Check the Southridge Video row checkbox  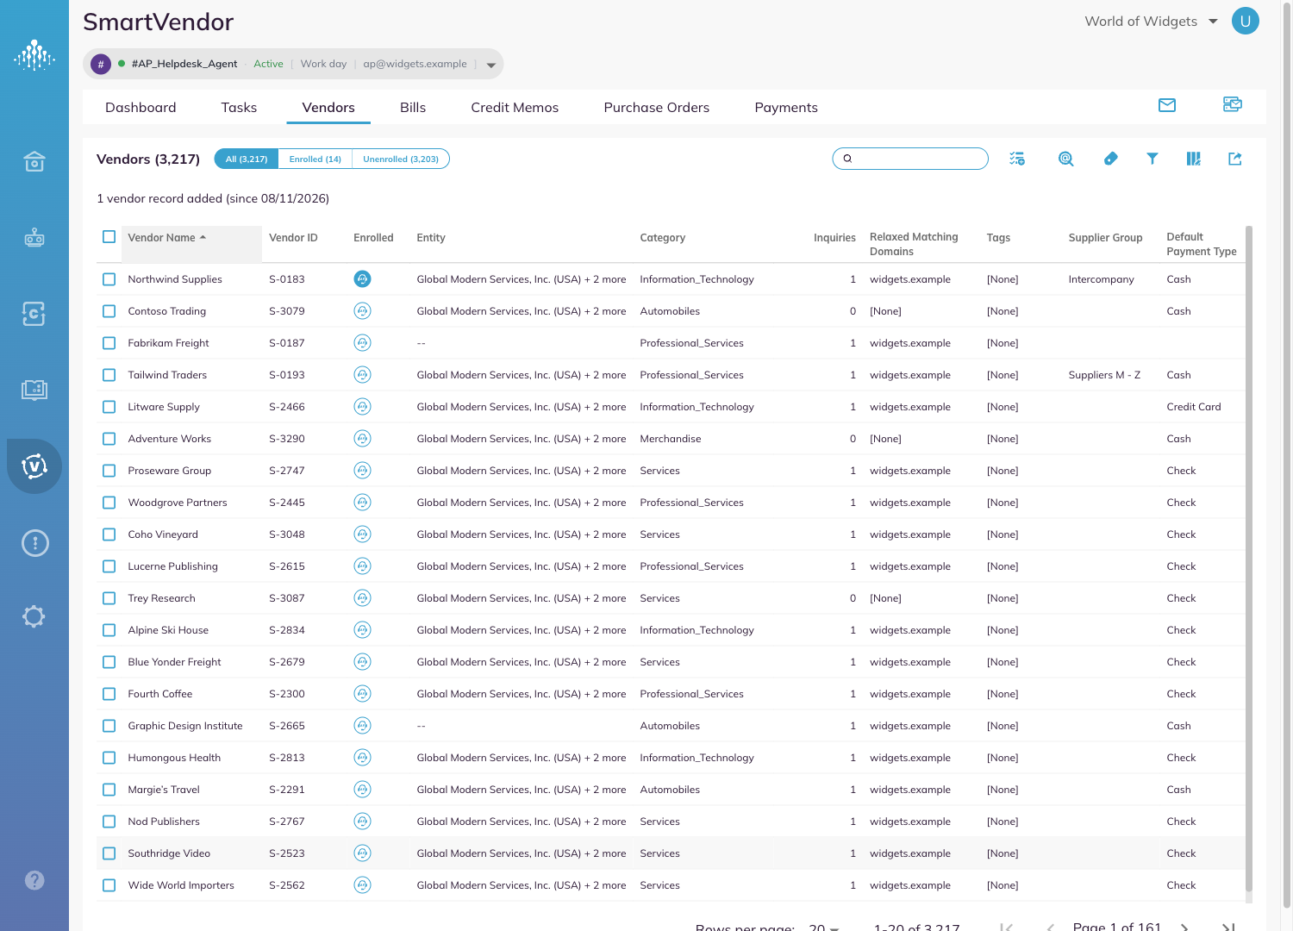(109, 853)
